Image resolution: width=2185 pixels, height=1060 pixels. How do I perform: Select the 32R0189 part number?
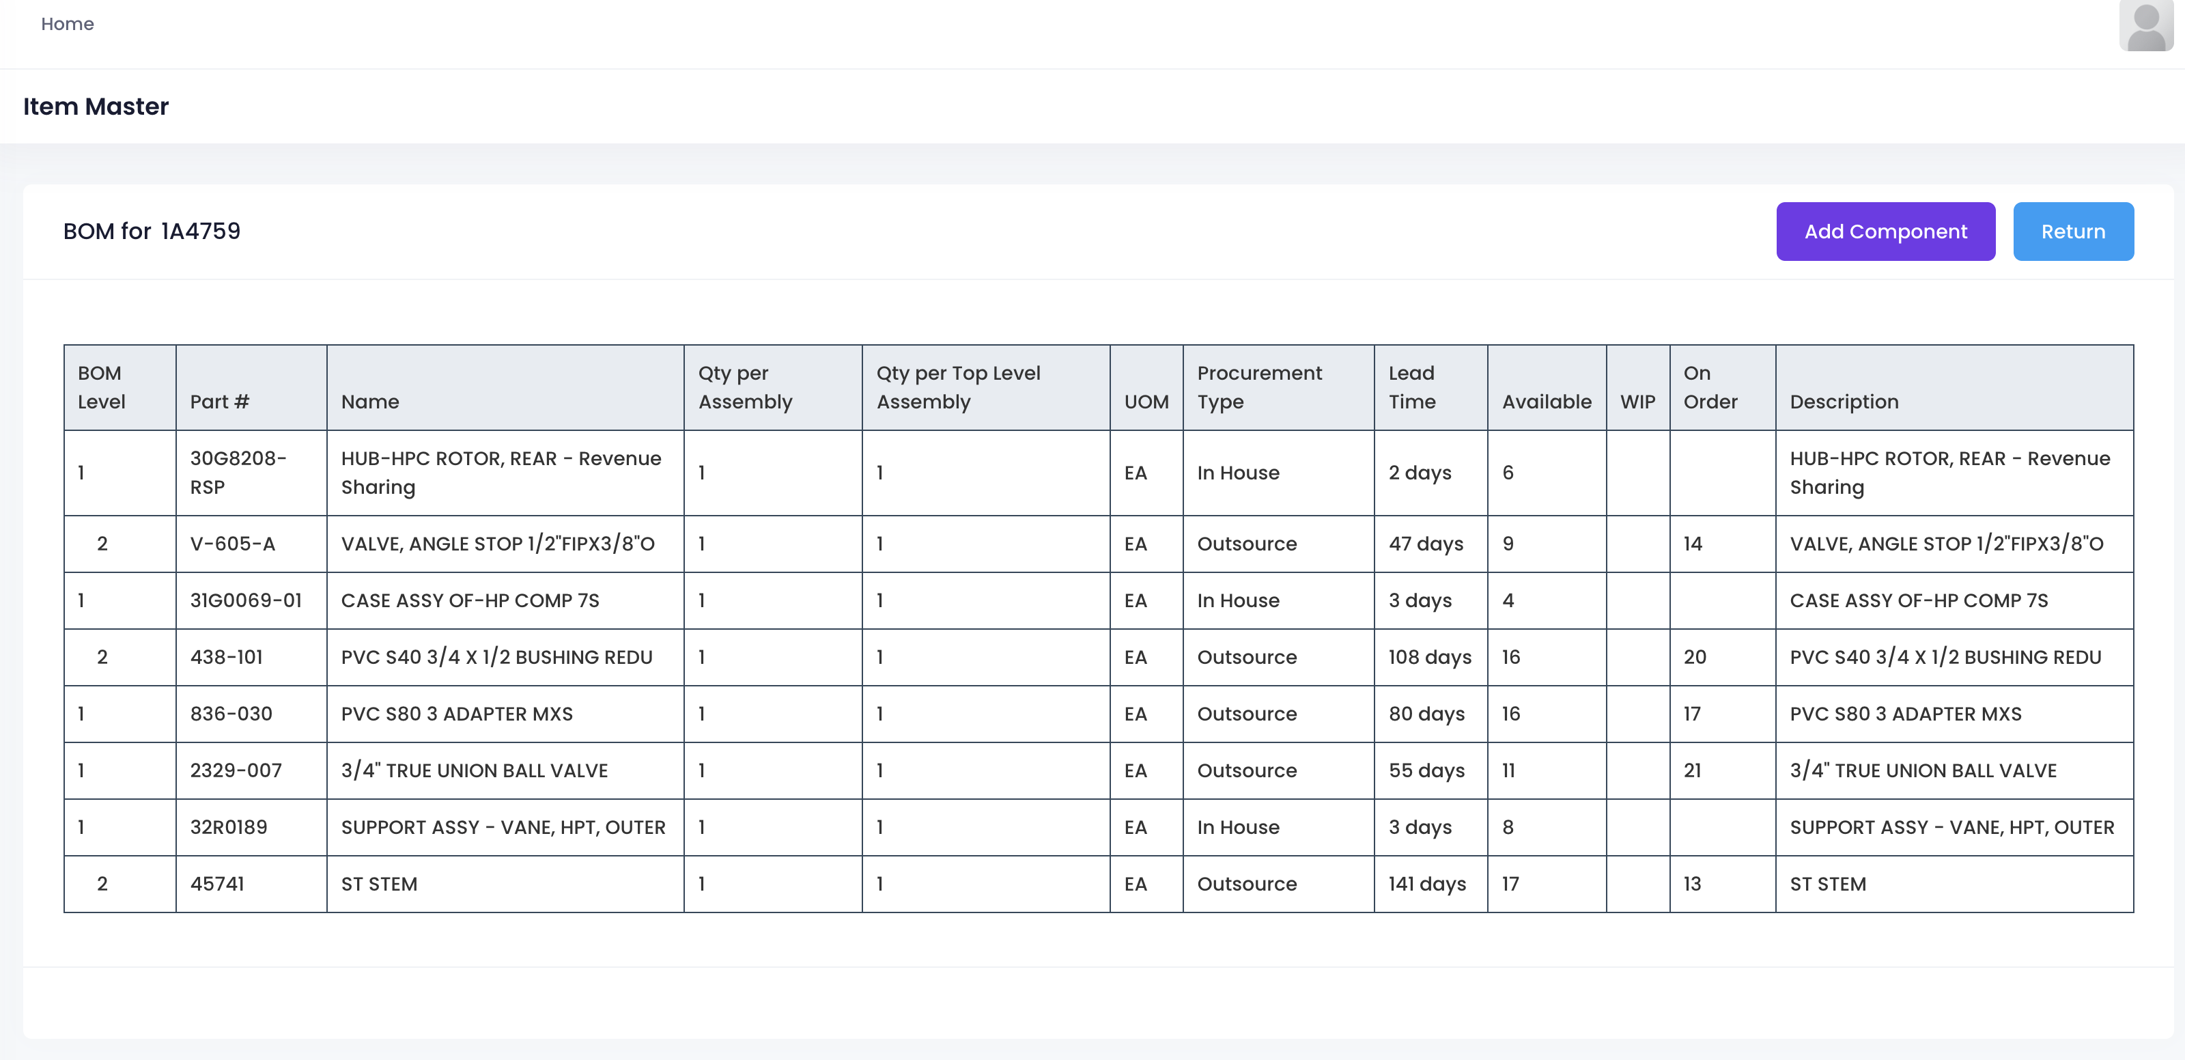[228, 828]
